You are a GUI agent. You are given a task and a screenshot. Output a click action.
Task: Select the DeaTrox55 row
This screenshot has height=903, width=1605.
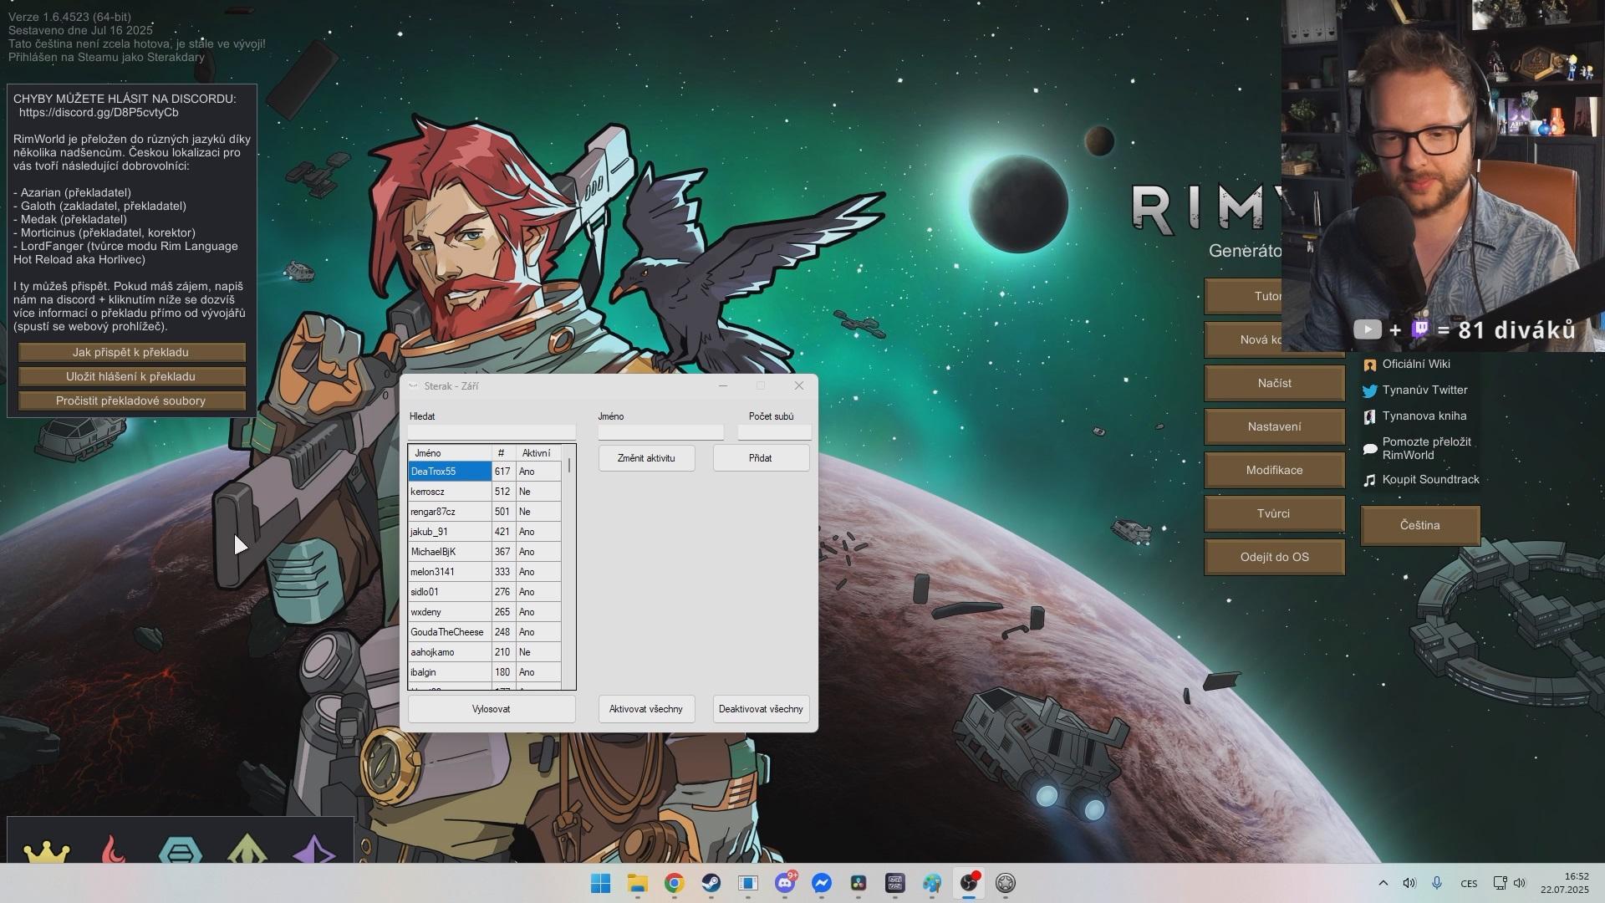485,472
